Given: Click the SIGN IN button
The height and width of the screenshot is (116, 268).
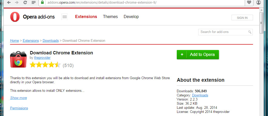Looking at the screenshot, I should pyautogui.click(x=242, y=18).
